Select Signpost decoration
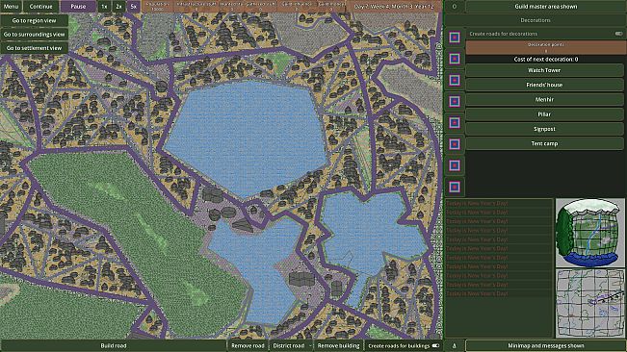627x352 pixels. coord(544,129)
